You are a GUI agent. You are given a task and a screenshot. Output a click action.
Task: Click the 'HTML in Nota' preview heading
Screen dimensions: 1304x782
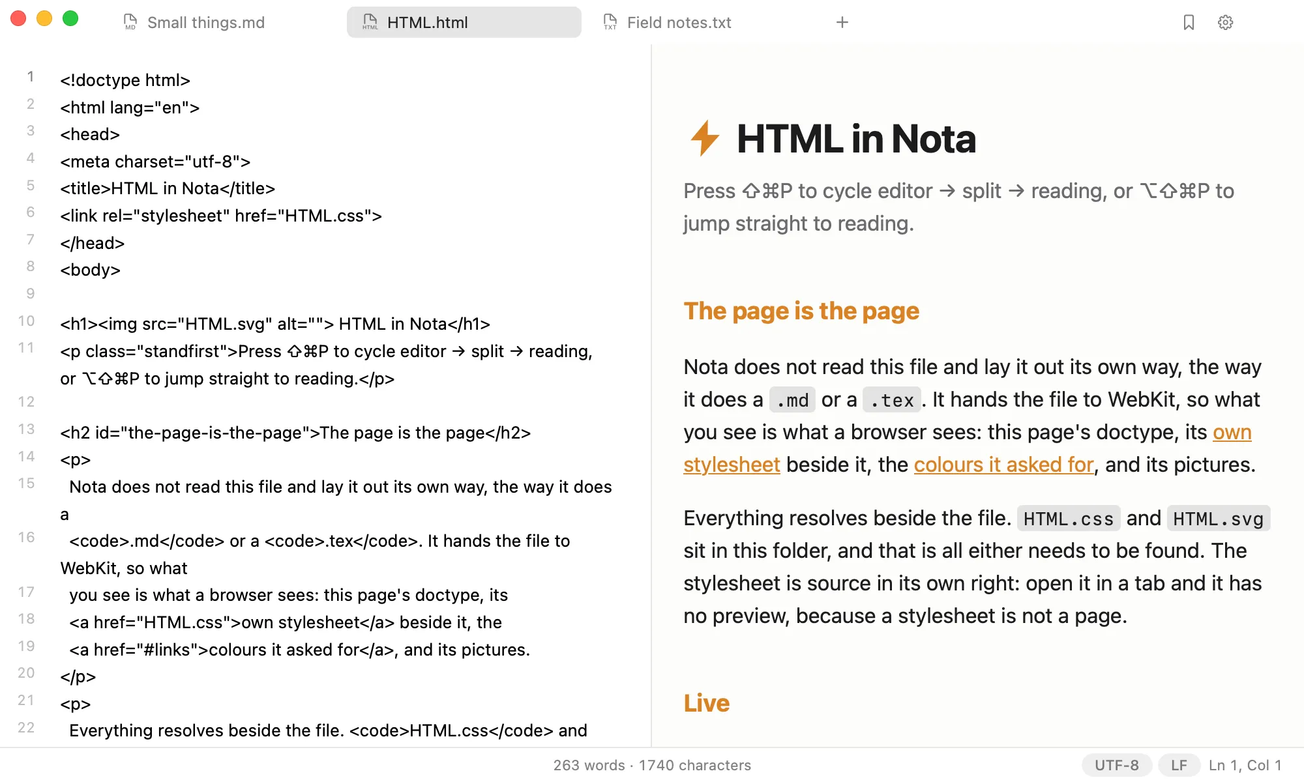click(856, 139)
